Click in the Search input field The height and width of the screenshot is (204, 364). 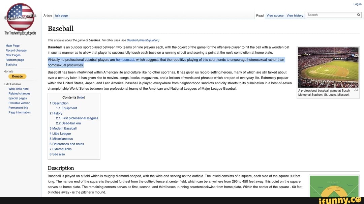tap(331, 15)
